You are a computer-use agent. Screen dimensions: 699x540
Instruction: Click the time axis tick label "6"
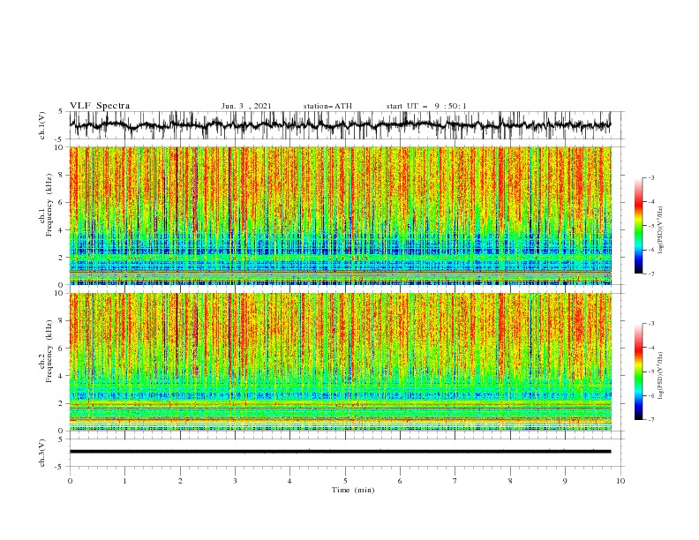(400, 481)
